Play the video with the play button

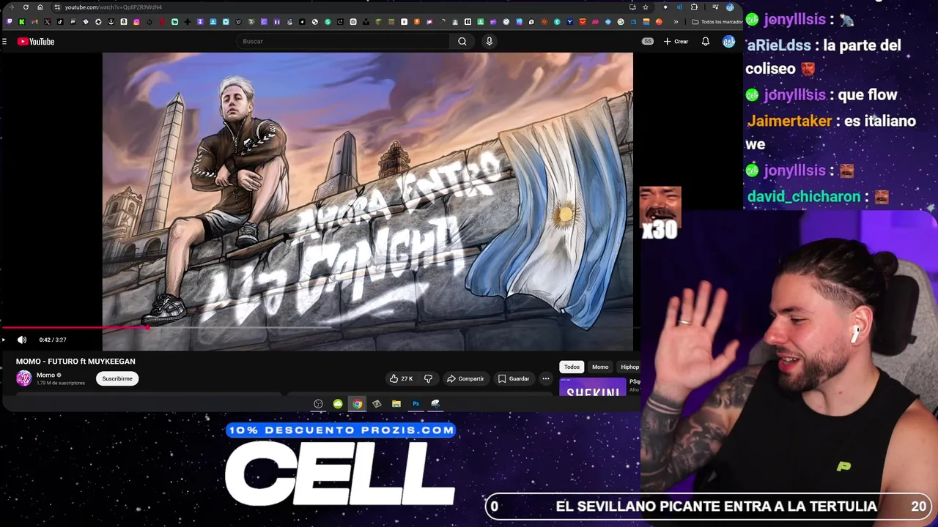[x=4, y=340]
